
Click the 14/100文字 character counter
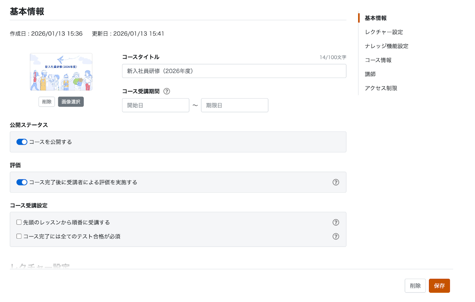click(333, 57)
